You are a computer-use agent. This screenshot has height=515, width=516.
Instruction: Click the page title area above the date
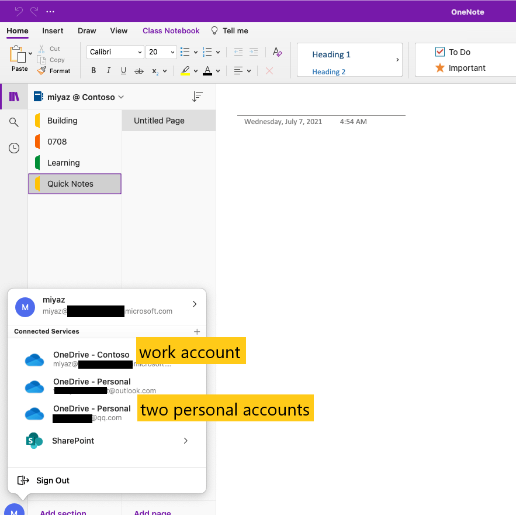click(x=321, y=106)
